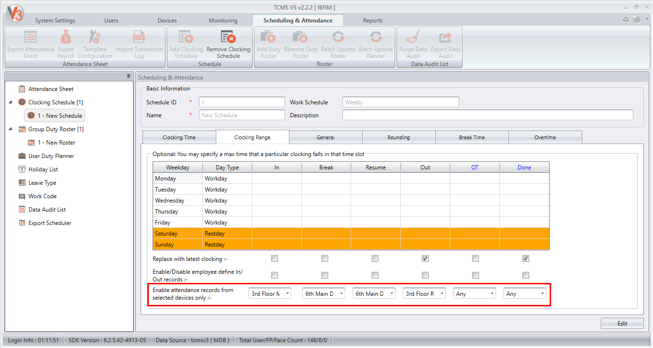
Task: Switch to the System Settings ribbon tab
Action: click(x=55, y=21)
